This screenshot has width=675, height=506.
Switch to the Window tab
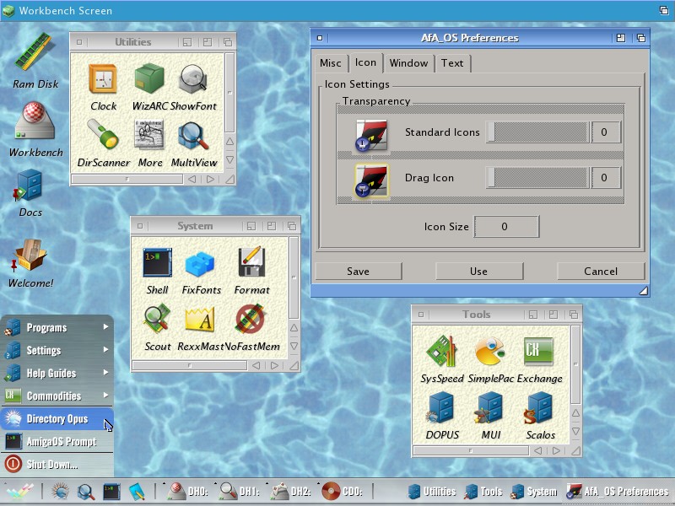point(408,63)
